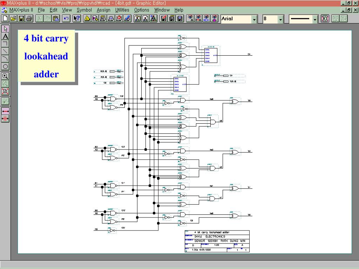Viewport: 359px width, 269px height.
Task: Click the context-sensitive help arrow icon
Action: pos(77,19)
